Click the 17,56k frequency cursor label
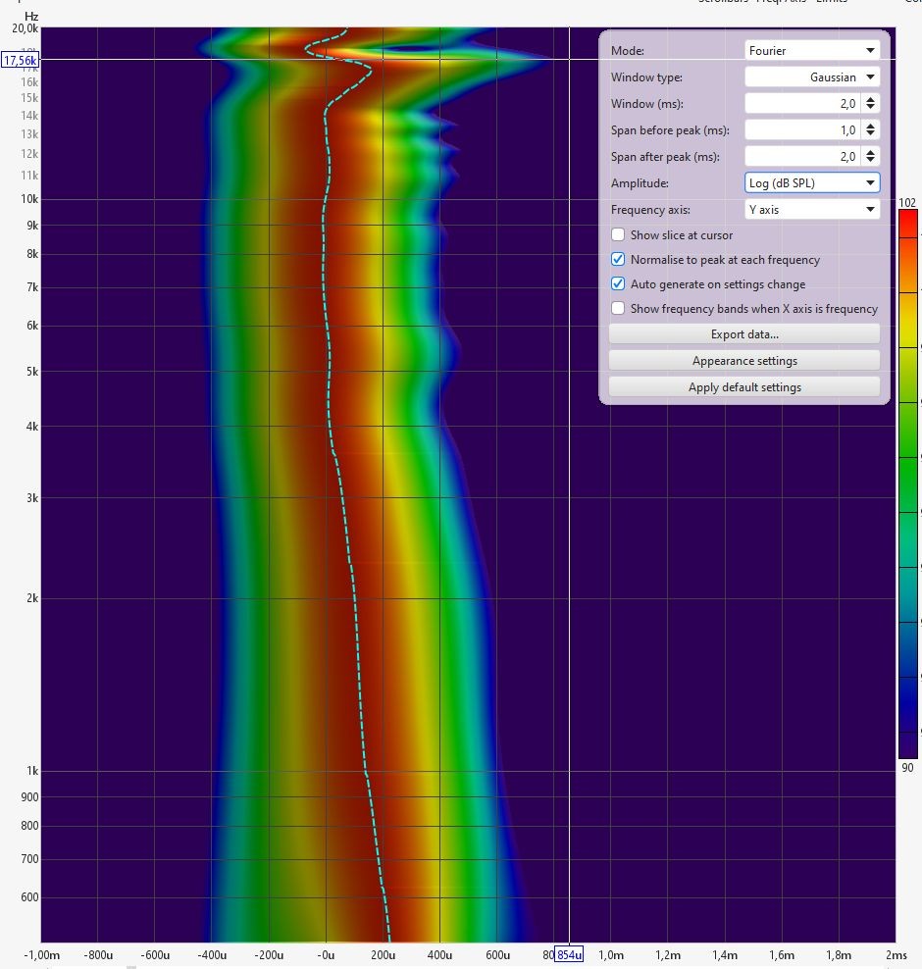 pyautogui.click(x=20, y=61)
